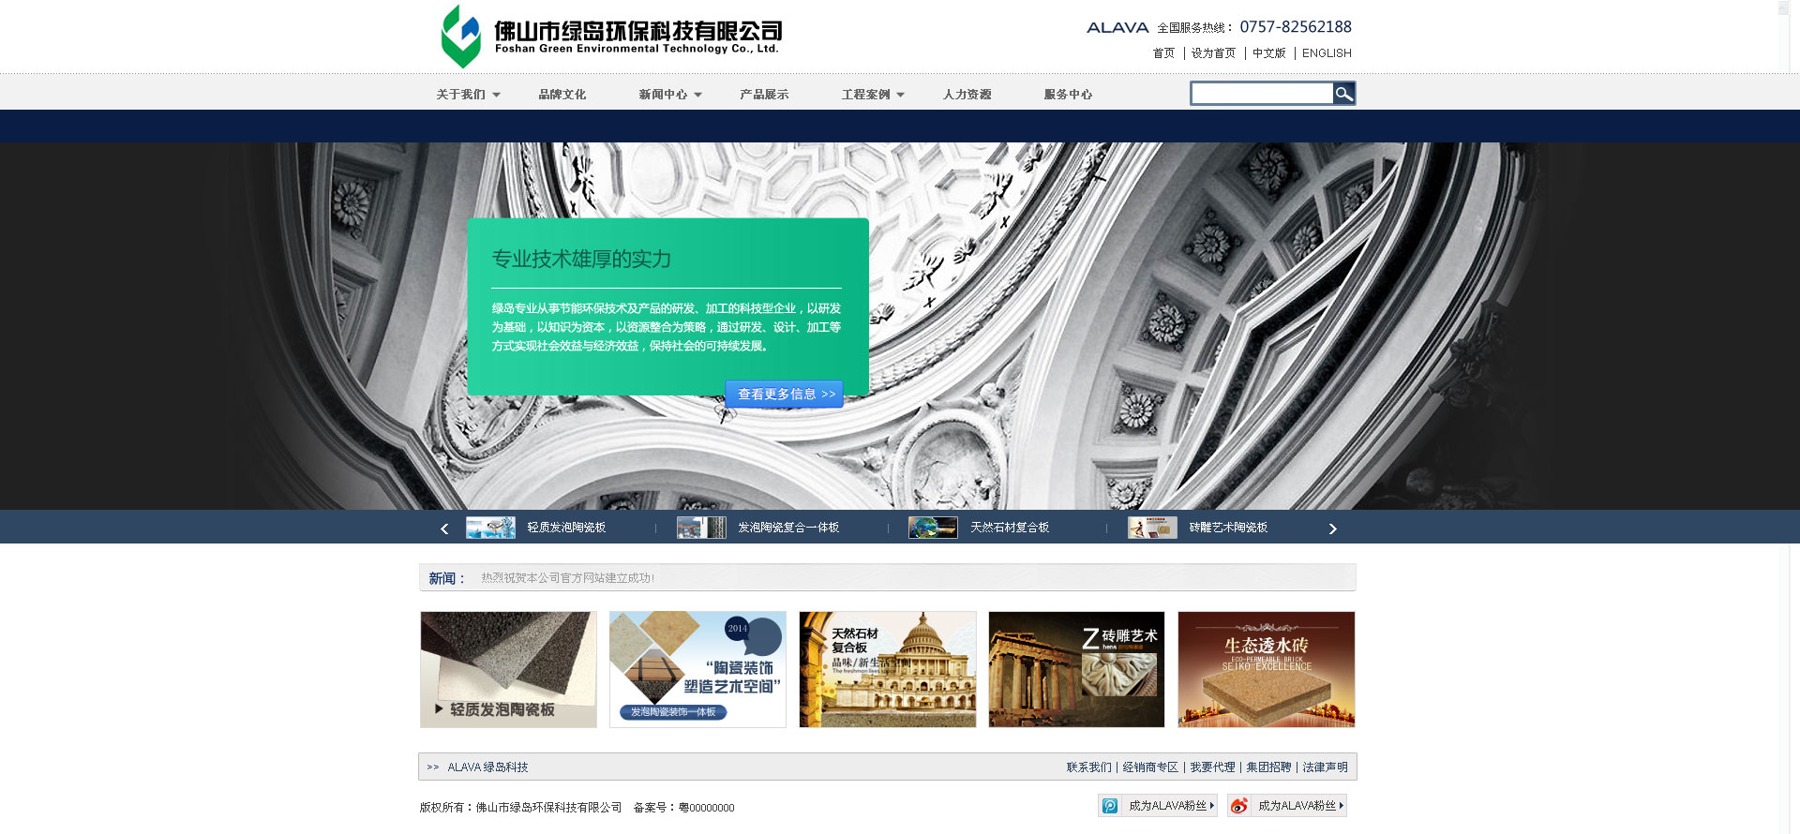
Task: Click the search magnifier icon
Action: [x=1343, y=94]
